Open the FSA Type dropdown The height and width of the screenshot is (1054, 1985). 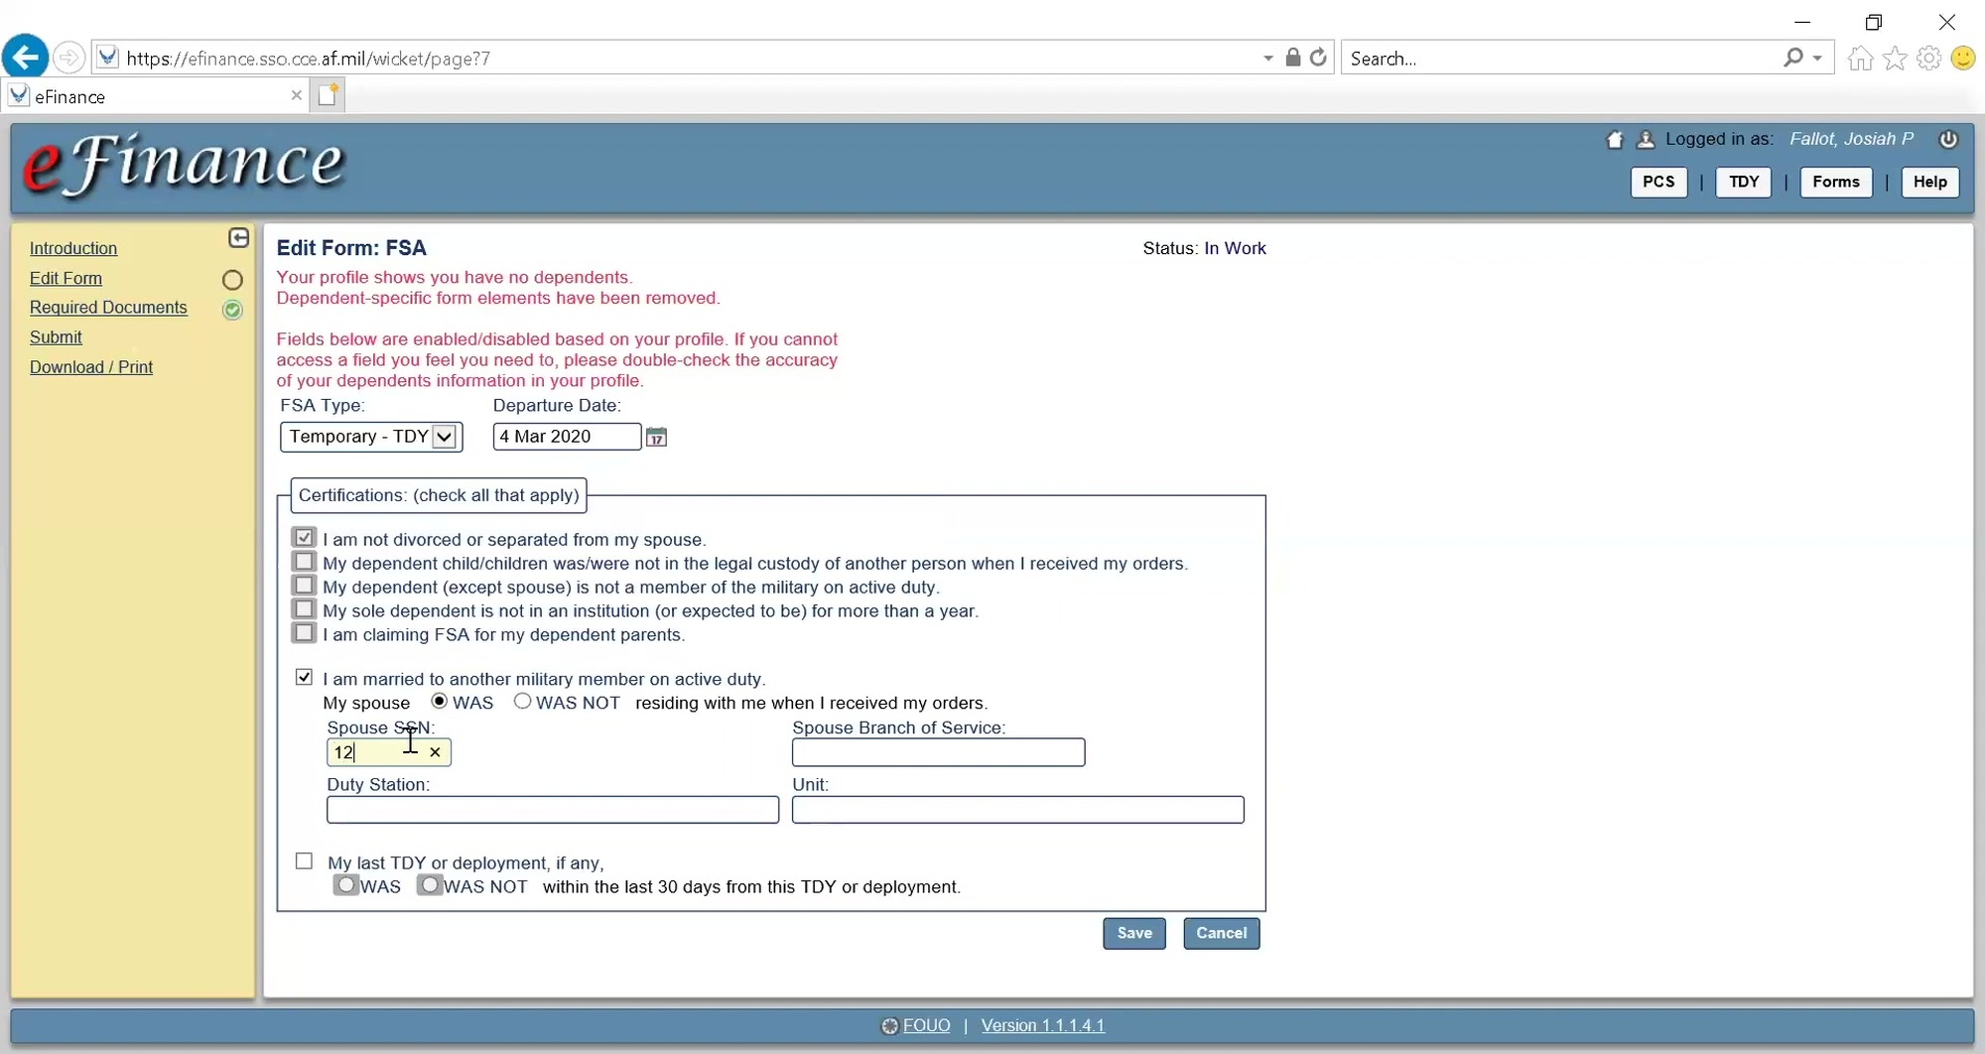371,437
